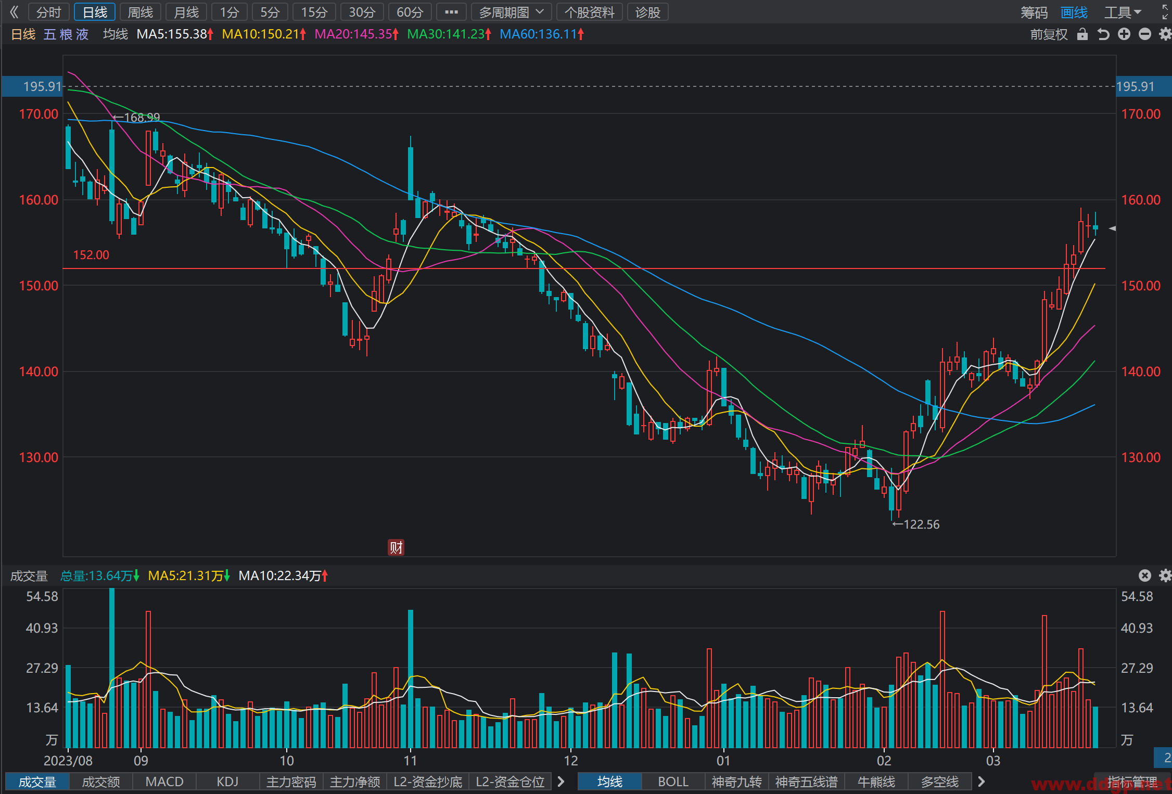Open 个股资料 stock info
1172x794 pixels.
[x=590, y=12]
